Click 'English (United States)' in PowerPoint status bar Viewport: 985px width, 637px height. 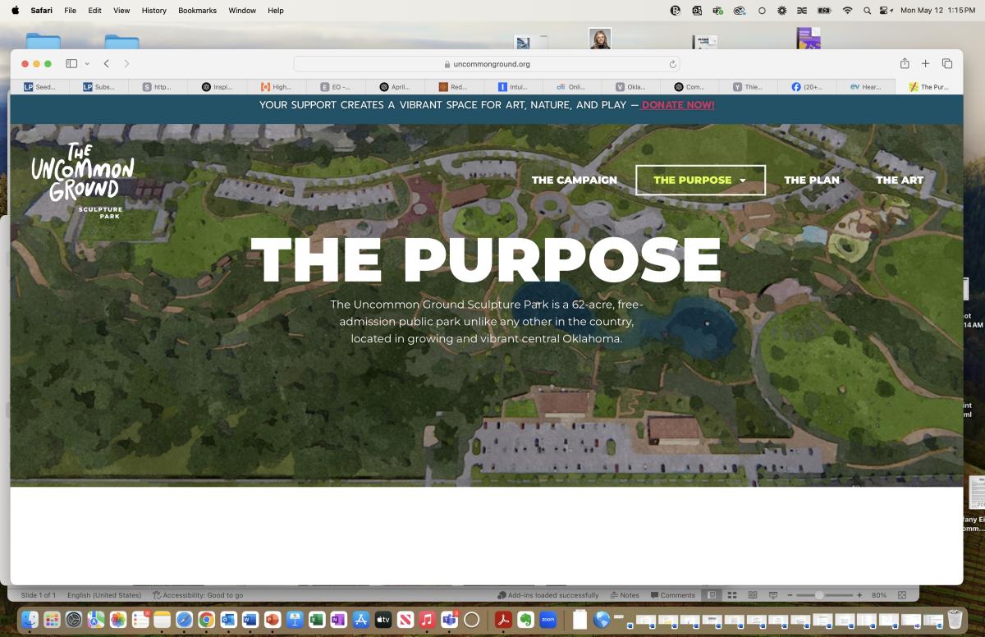(x=104, y=595)
